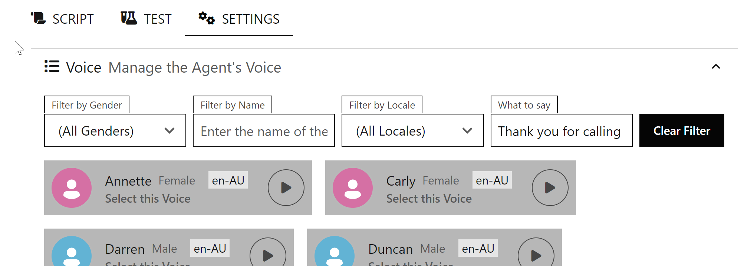
Task: Click Annette's pink avatar icon
Action: (x=72, y=187)
